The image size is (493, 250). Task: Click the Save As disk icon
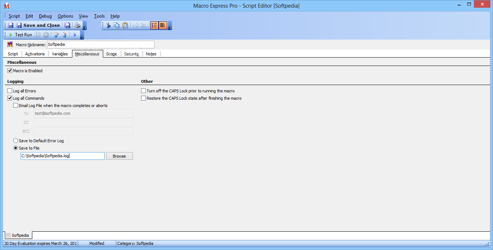click(x=67, y=25)
